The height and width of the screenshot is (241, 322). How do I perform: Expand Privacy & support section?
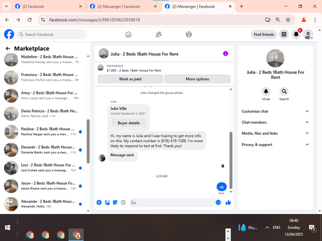click(275, 145)
